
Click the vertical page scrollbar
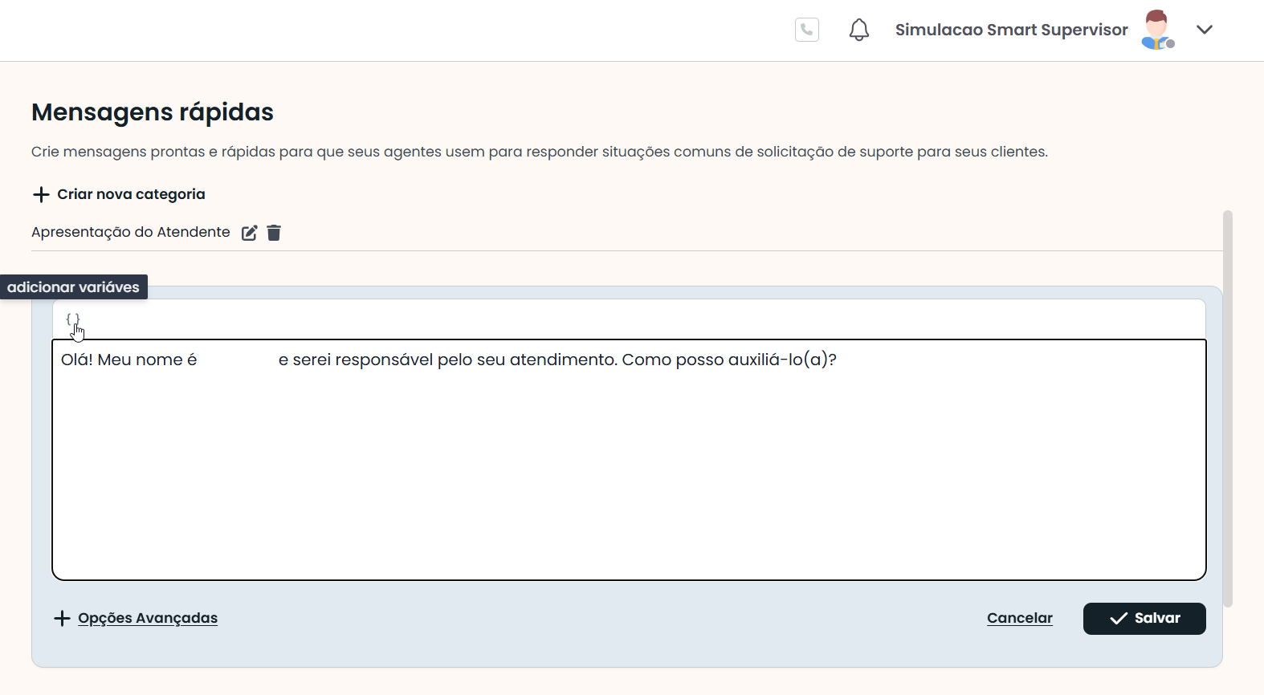[1227, 408]
